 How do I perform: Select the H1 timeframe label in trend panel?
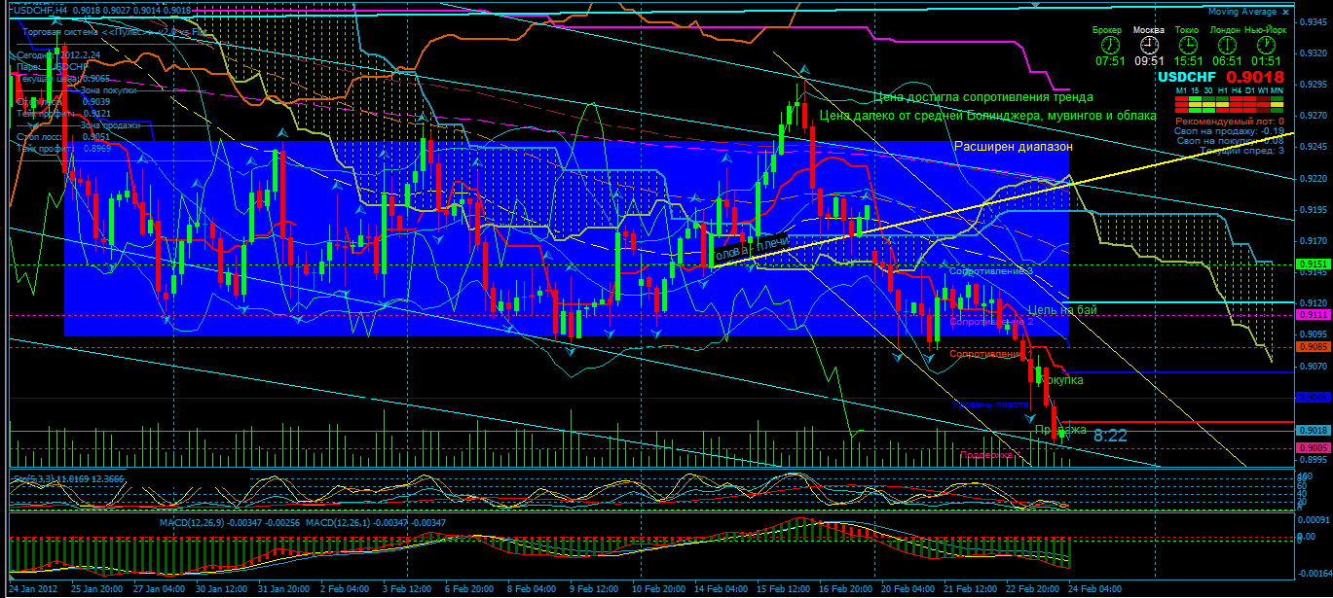click(1222, 90)
